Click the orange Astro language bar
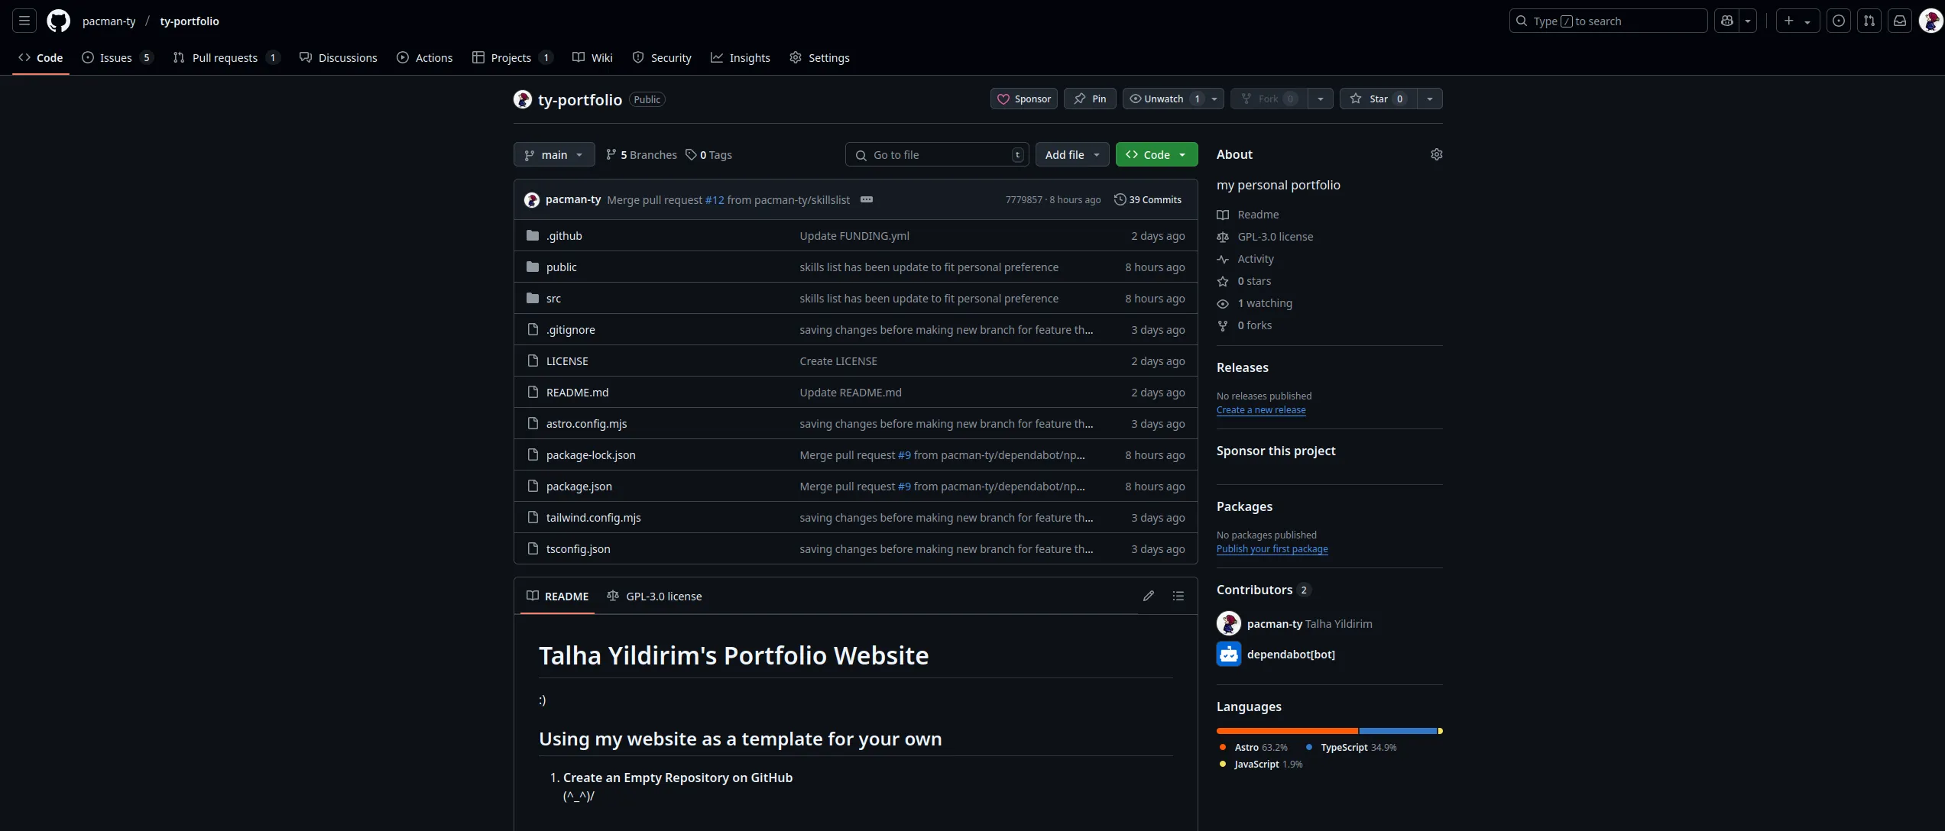Image resolution: width=1945 pixels, height=831 pixels. tap(1287, 731)
